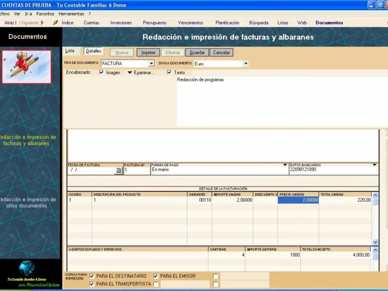The width and height of the screenshot is (388, 291).
Task: Click the Fecha de factura date field
Action: click(91, 170)
